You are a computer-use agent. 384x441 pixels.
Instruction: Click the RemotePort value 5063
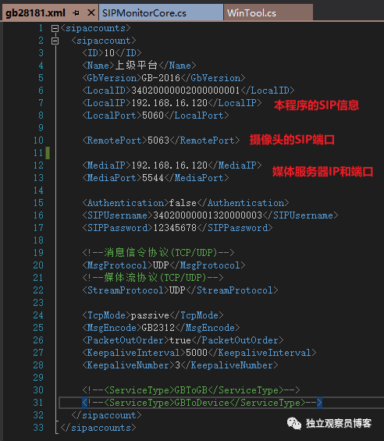click(x=158, y=140)
